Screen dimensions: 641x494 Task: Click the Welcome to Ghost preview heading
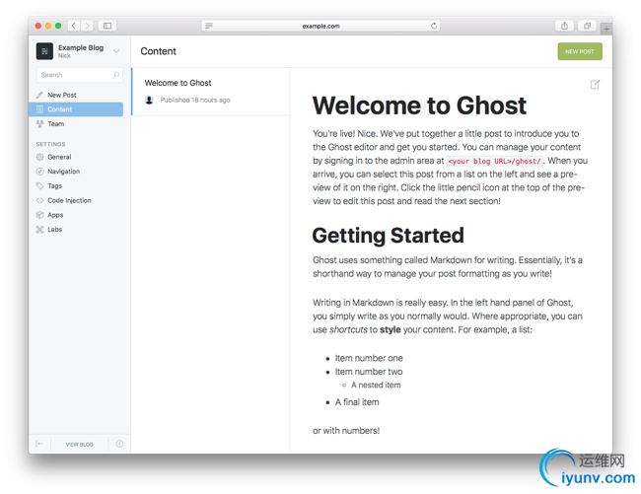click(x=419, y=106)
